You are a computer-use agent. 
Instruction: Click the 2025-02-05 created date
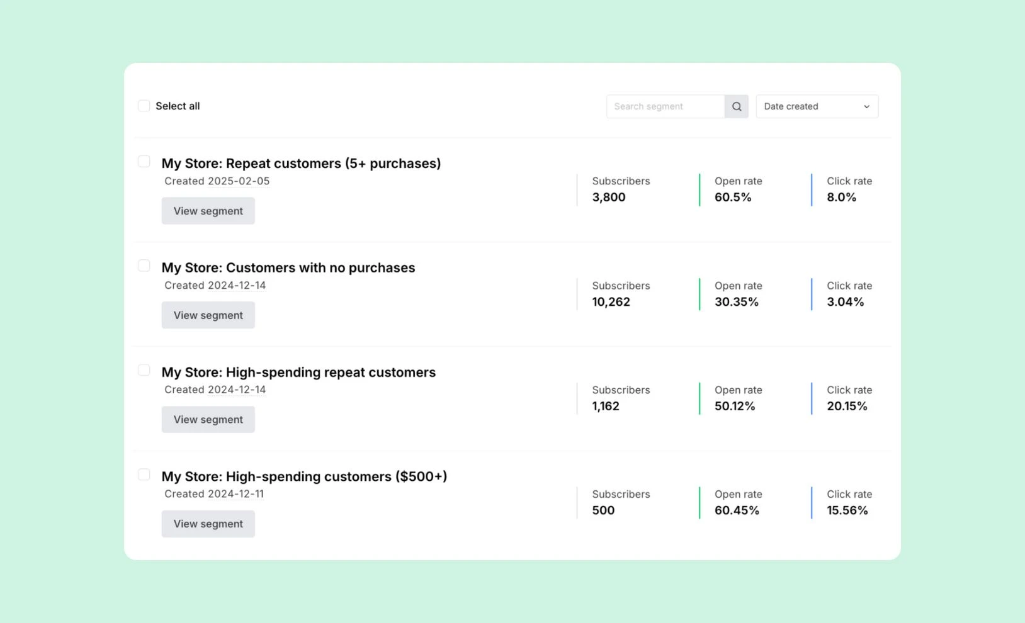239,181
